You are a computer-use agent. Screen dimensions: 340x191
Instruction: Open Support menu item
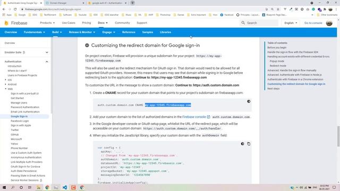pos(142,23)
